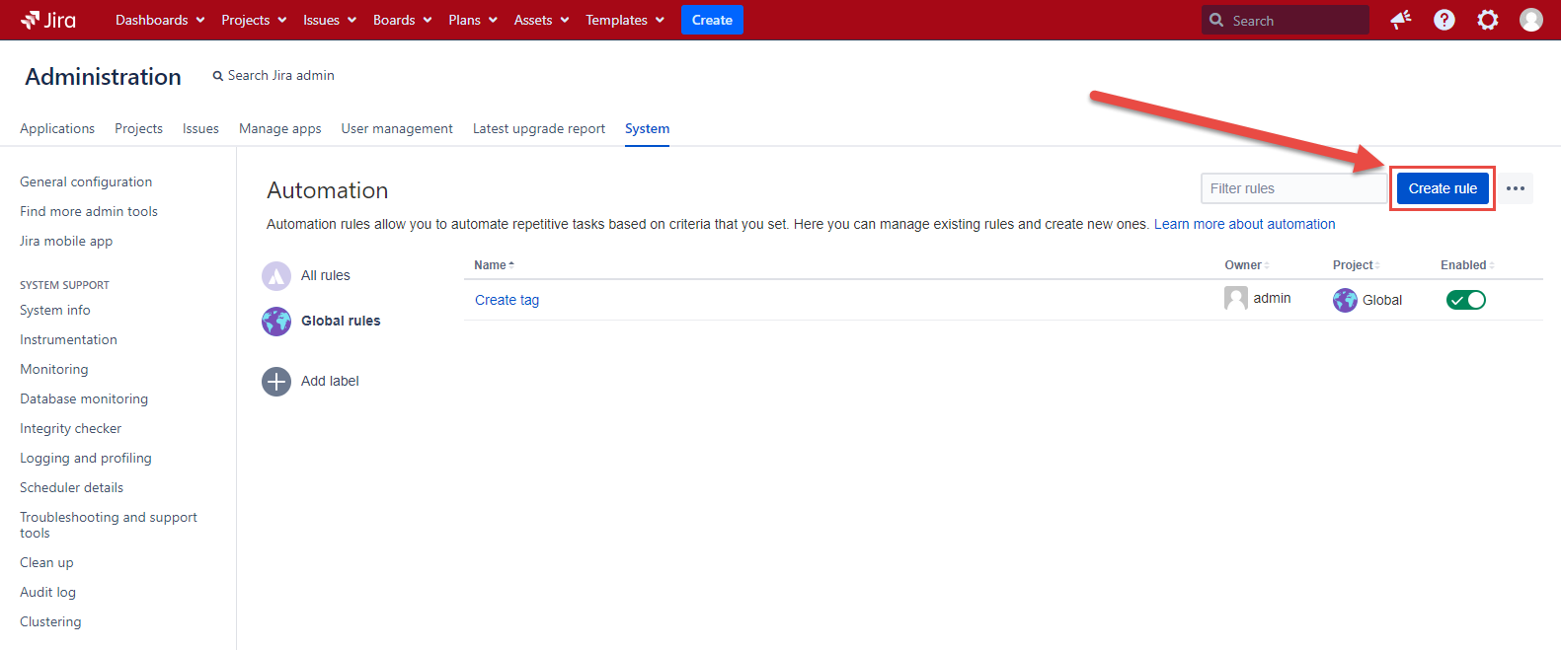Click the Add label plus icon
Image resolution: width=1561 pixels, height=650 pixels.
(276, 382)
